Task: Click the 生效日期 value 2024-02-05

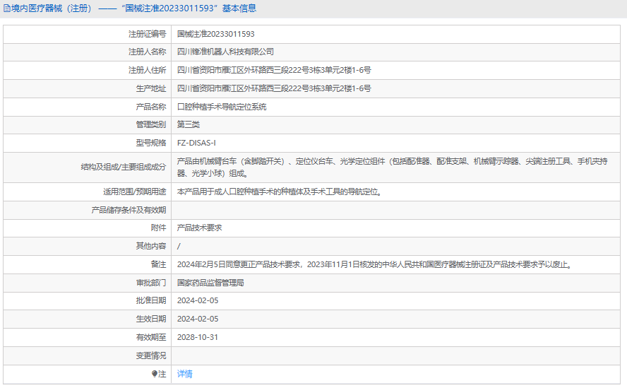Action: click(x=198, y=319)
